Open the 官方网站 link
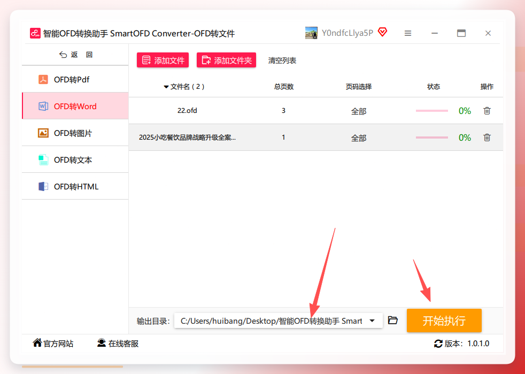 click(53, 344)
